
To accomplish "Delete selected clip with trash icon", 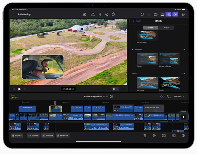I will 145,135.
